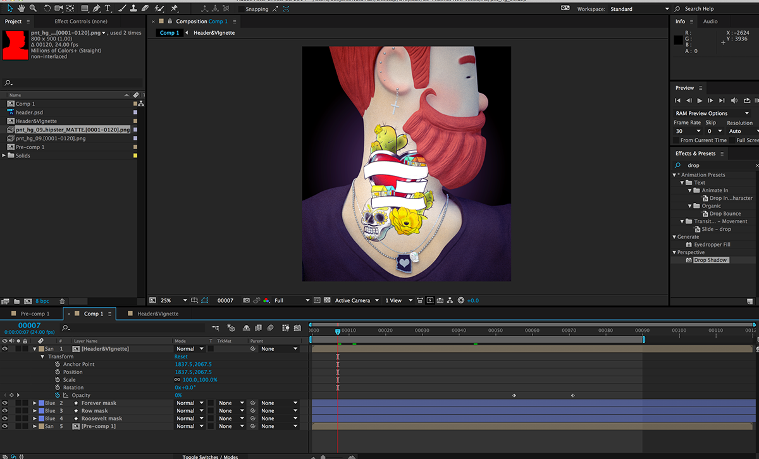Collapse the Transform property group

click(43, 357)
